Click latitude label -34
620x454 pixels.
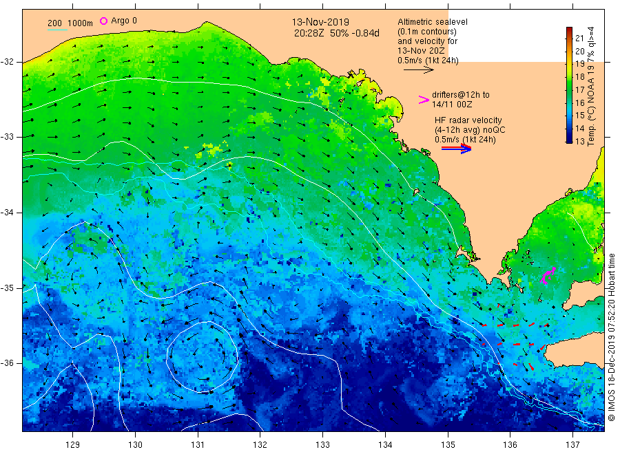7,213
